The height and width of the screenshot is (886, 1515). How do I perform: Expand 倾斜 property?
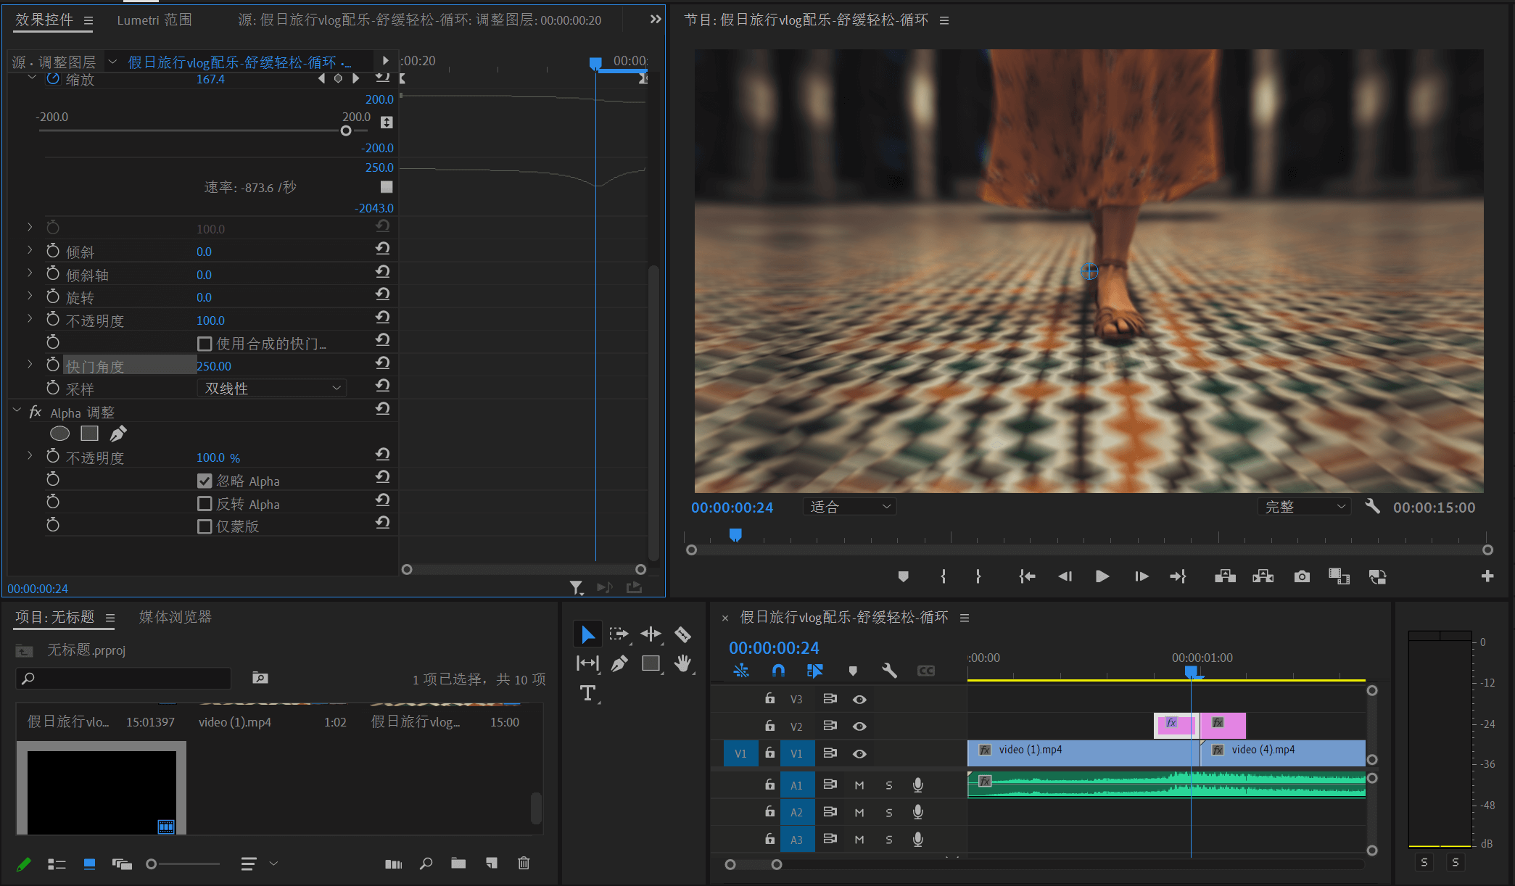[30, 250]
